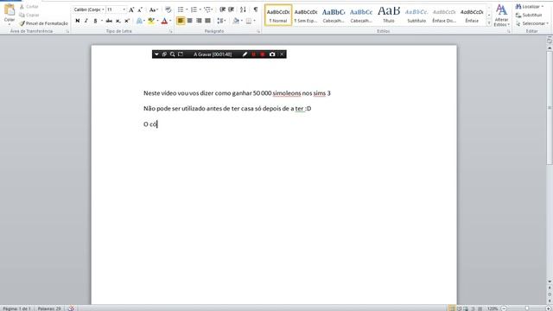
Task: Click the sort A-Z icon
Action: 243,10
